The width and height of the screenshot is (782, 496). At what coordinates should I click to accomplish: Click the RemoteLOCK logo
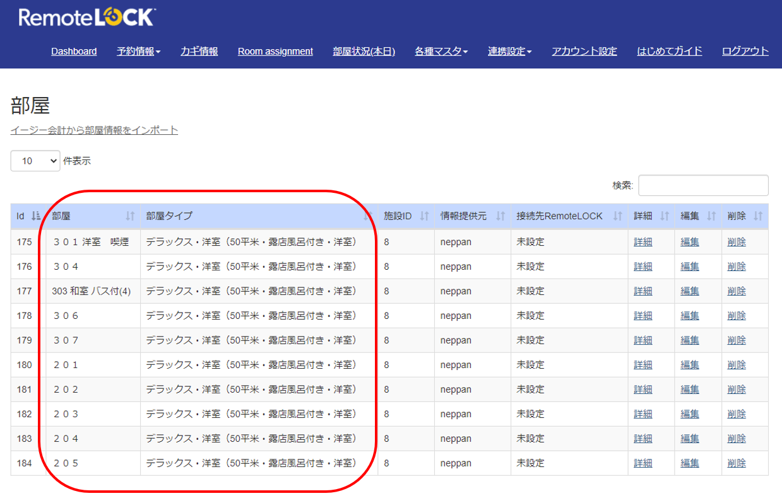tap(87, 17)
